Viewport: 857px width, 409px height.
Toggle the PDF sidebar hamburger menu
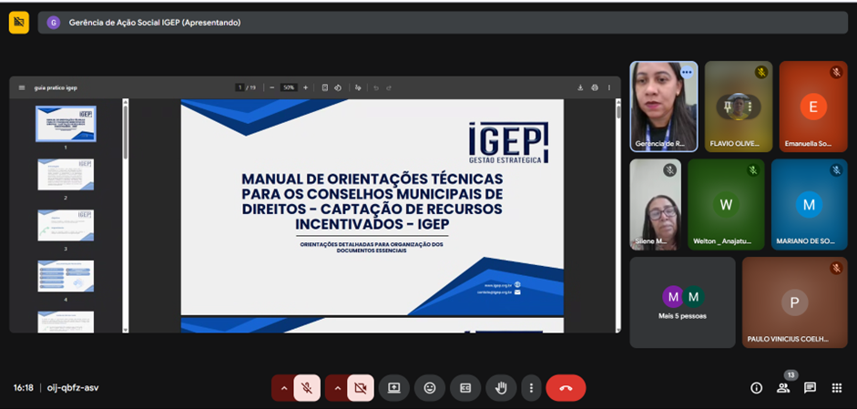22,87
